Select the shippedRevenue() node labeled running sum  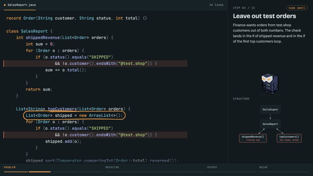[x=253, y=138]
